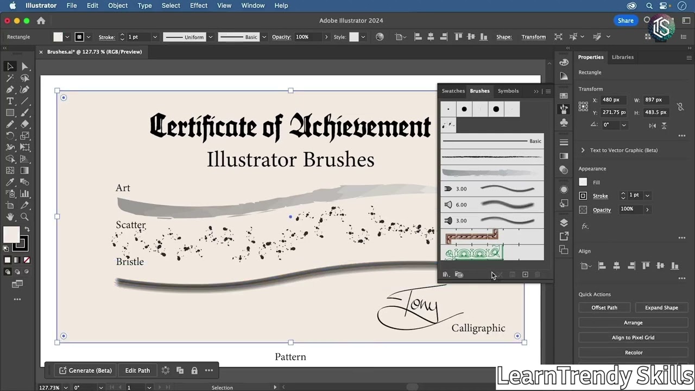Activate the Type tool
This screenshot has height=391, width=695.
tap(10, 101)
